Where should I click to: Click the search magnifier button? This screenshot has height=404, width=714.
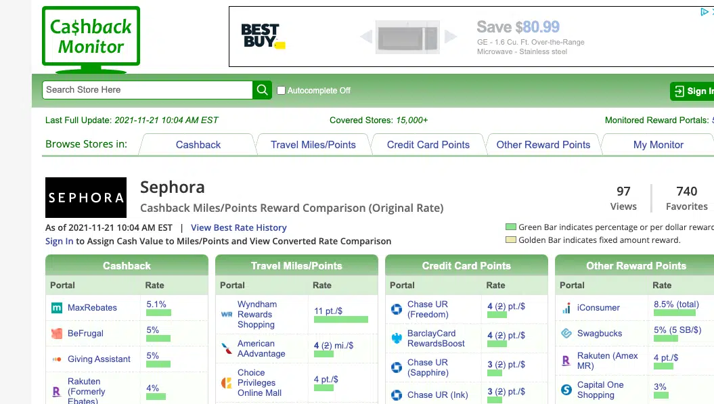[x=263, y=90]
